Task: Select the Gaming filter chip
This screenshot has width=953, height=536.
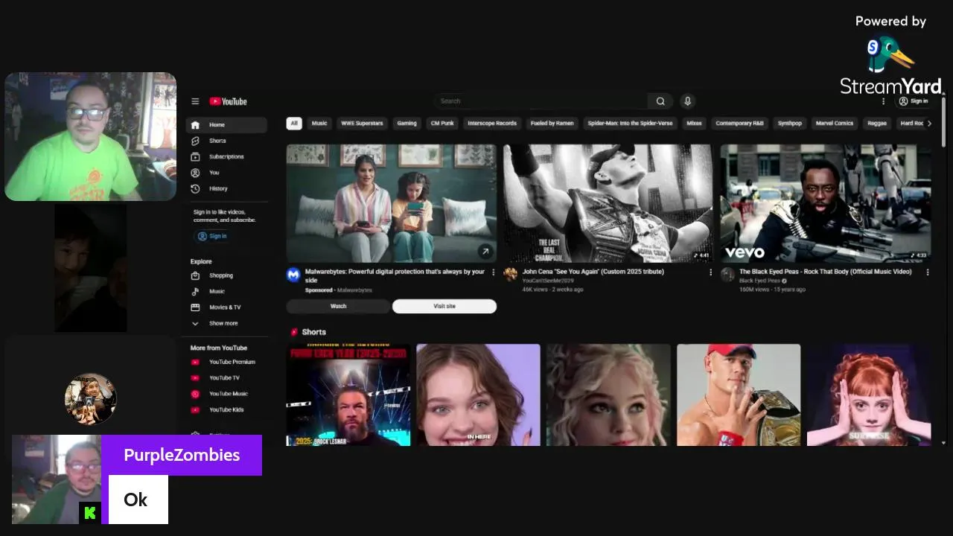Action: coord(407,123)
